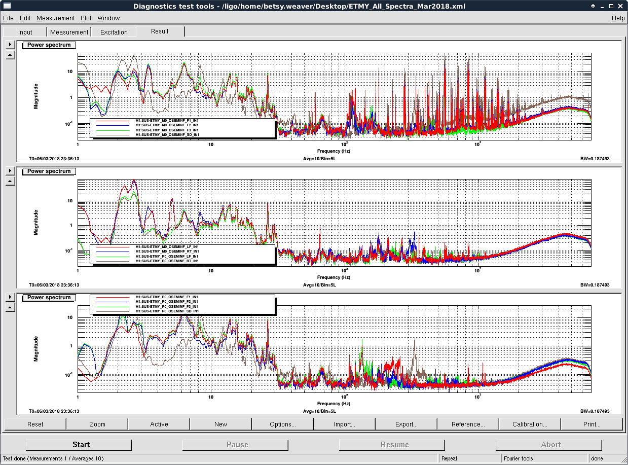Start the measurement
Screen dimensions: 628x465
[x=79, y=445]
